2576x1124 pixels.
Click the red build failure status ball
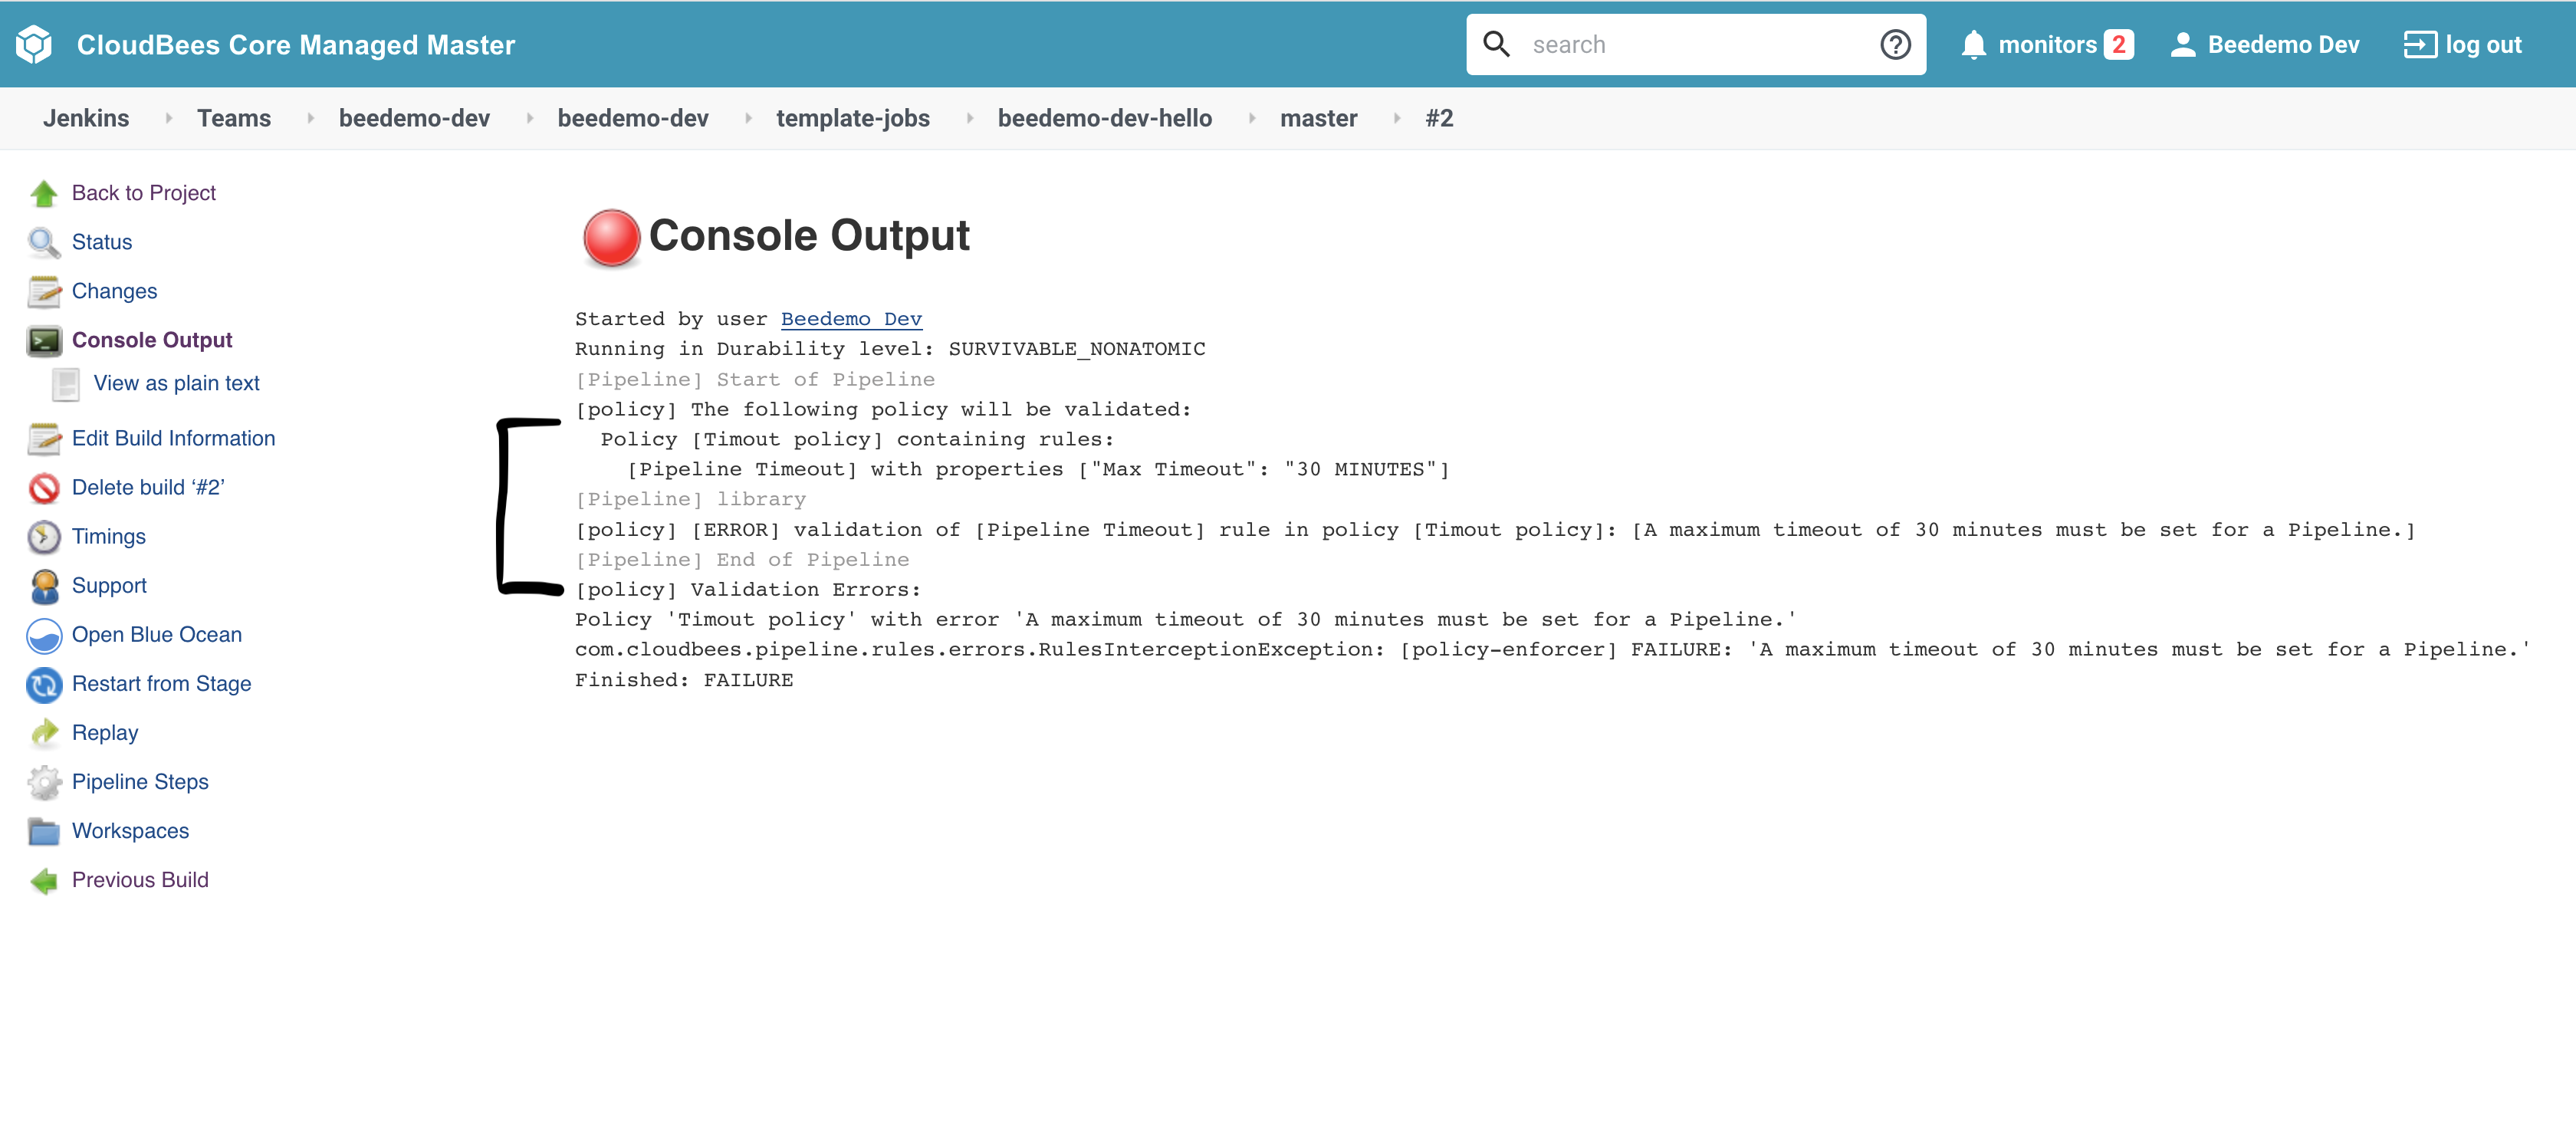point(611,238)
